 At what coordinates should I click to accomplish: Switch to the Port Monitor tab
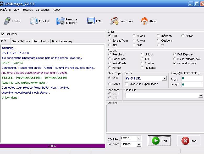tap(41, 41)
